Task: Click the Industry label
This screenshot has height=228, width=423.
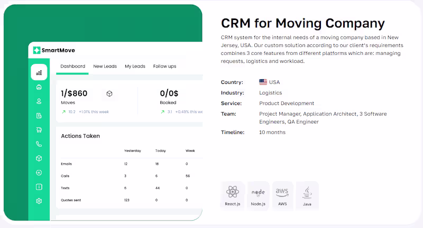Action: (233, 93)
